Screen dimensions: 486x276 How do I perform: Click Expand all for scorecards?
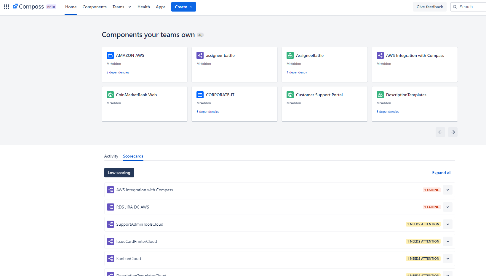click(x=442, y=173)
